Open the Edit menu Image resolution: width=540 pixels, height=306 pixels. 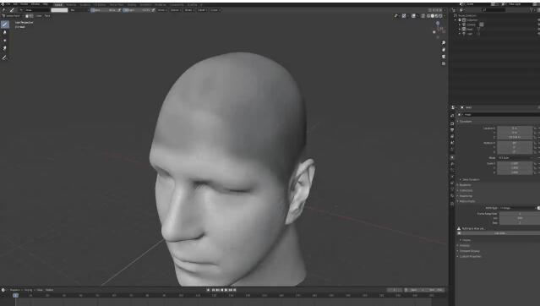pyautogui.click(x=15, y=4)
